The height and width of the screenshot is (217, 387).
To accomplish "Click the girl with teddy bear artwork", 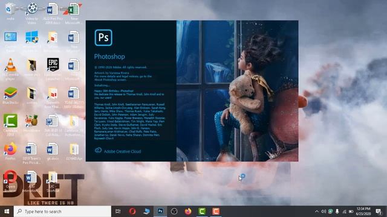I will tap(237, 91).
